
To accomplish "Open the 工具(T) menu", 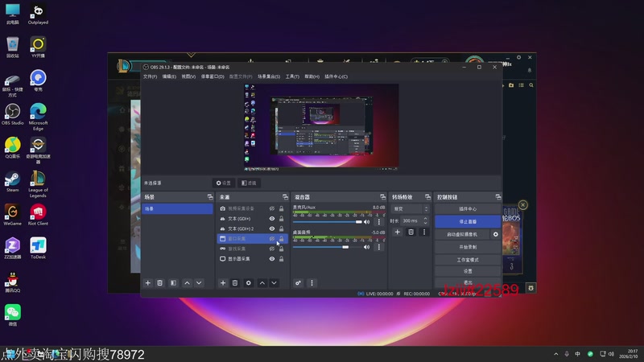I will click(292, 76).
